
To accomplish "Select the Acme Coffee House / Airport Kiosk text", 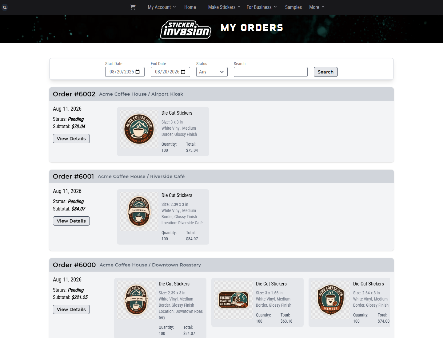I will [x=141, y=94].
